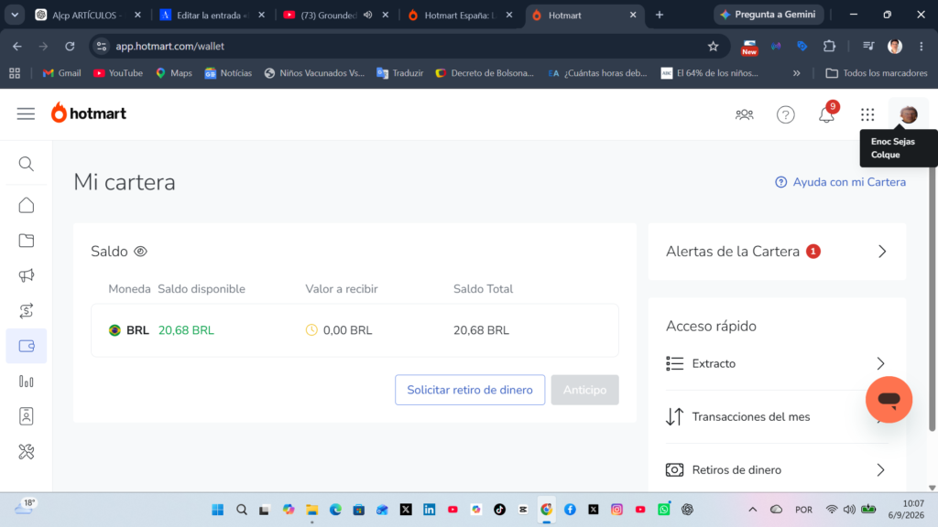938x527 pixels.
Task: Go back to the previous page
Action: [17, 46]
